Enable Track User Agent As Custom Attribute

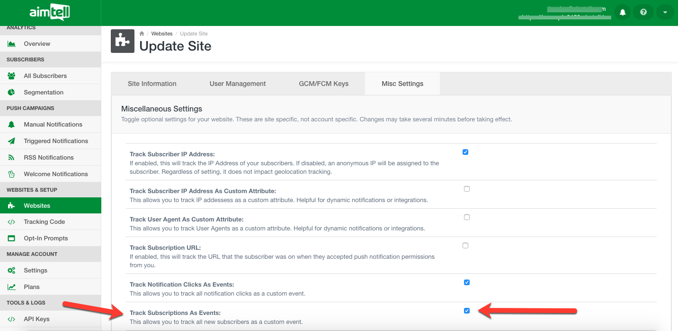pos(467,217)
